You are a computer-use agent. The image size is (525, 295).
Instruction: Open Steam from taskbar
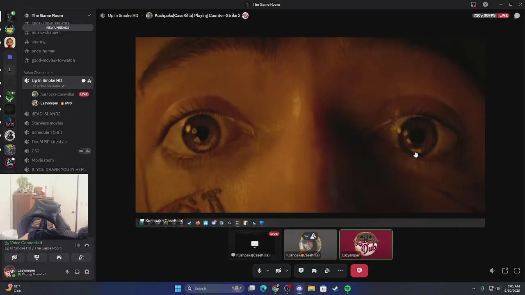coord(335,288)
